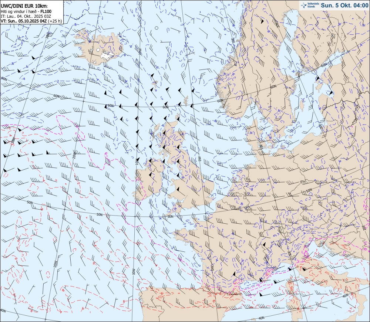Click the white Vatnajökull glacier on Iceland

[x=107, y=55]
